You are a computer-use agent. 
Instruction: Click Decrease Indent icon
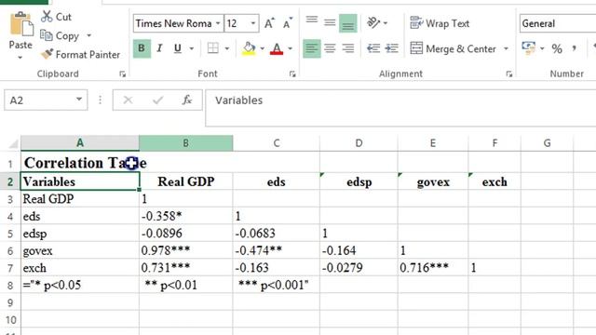(373, 48)
